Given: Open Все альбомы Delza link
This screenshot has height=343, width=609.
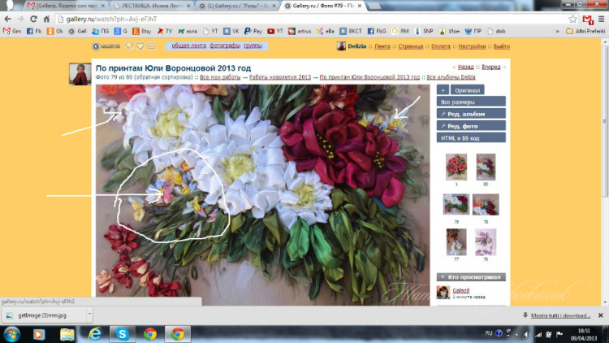Looking at the screenshot, I should 451,77.
